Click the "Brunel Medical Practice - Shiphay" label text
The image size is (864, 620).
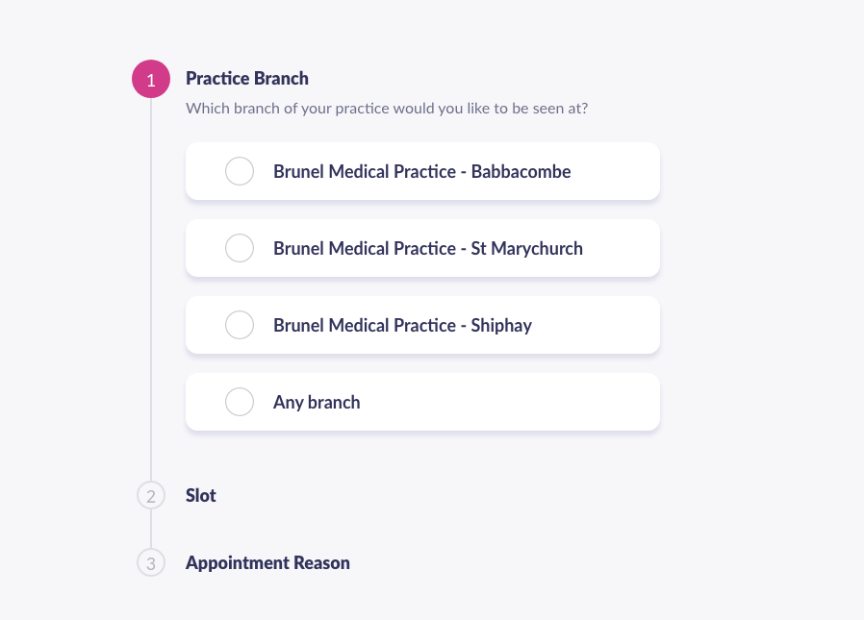coord(403,326)
